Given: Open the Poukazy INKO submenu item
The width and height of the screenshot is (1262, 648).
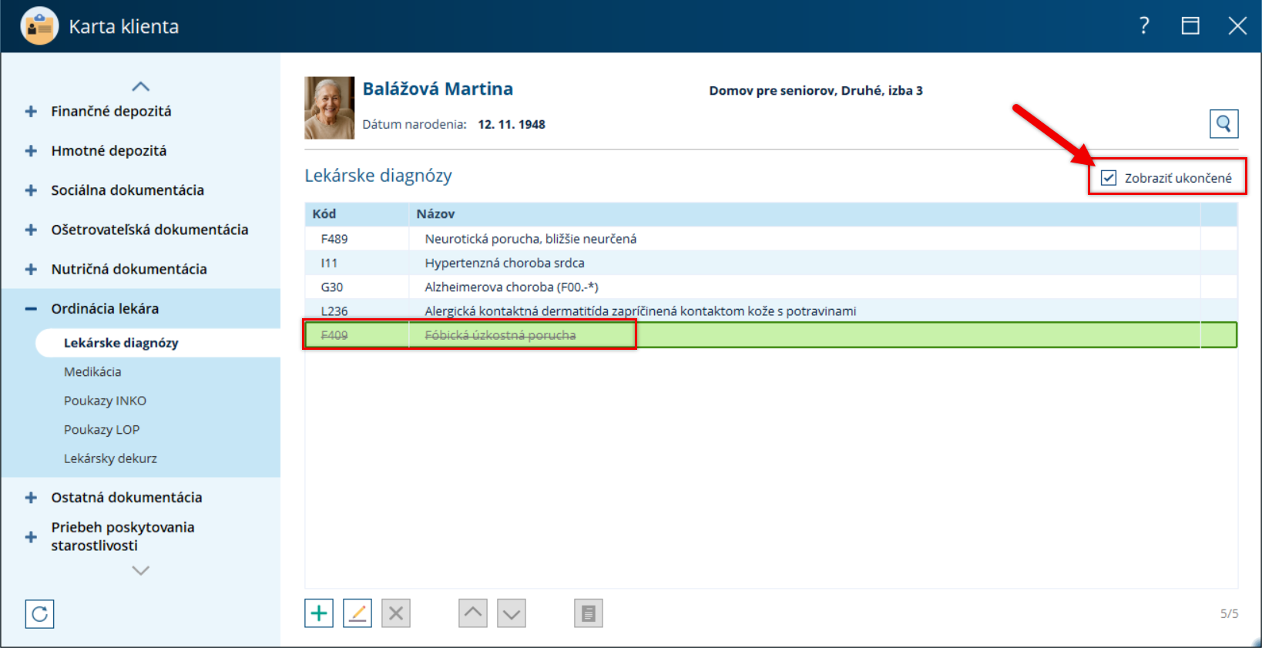Looking at the screenshot, I should pos(105,401).
